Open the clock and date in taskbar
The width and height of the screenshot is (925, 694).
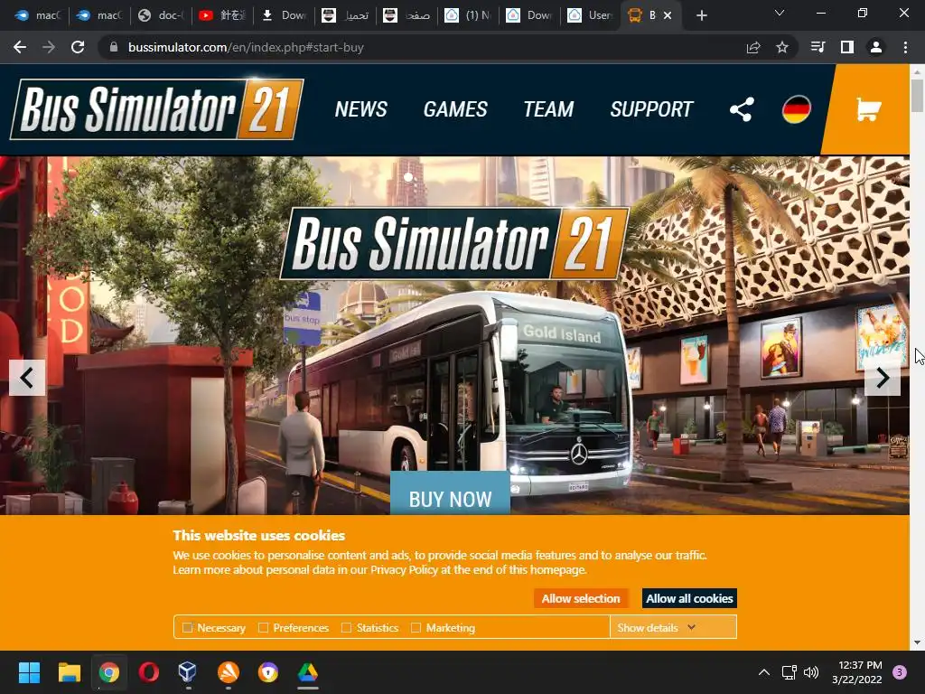(856, 672)
